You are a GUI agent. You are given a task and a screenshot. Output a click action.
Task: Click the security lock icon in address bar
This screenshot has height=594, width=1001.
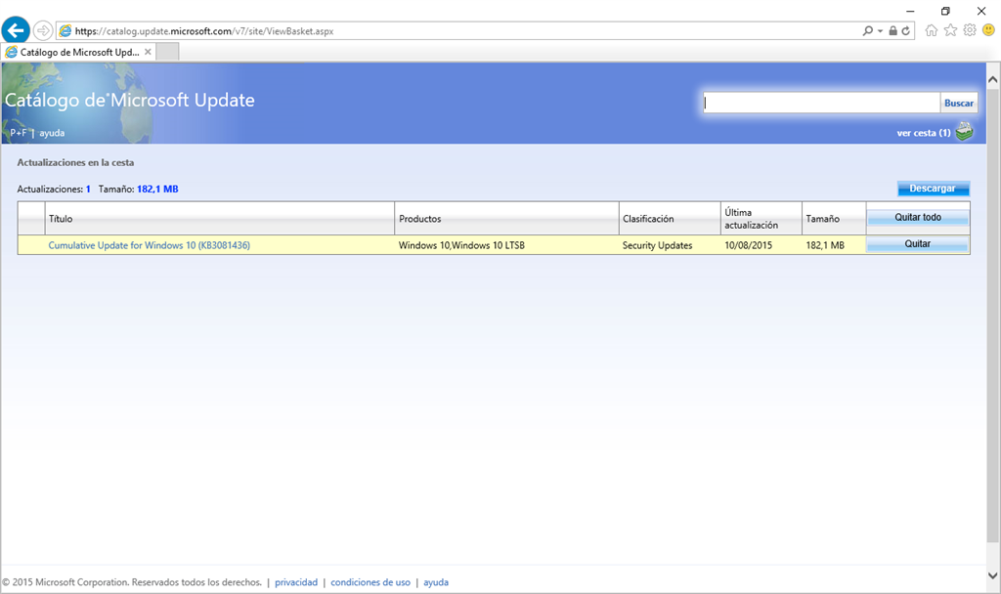pyautogui.click(x=893, y=30)
